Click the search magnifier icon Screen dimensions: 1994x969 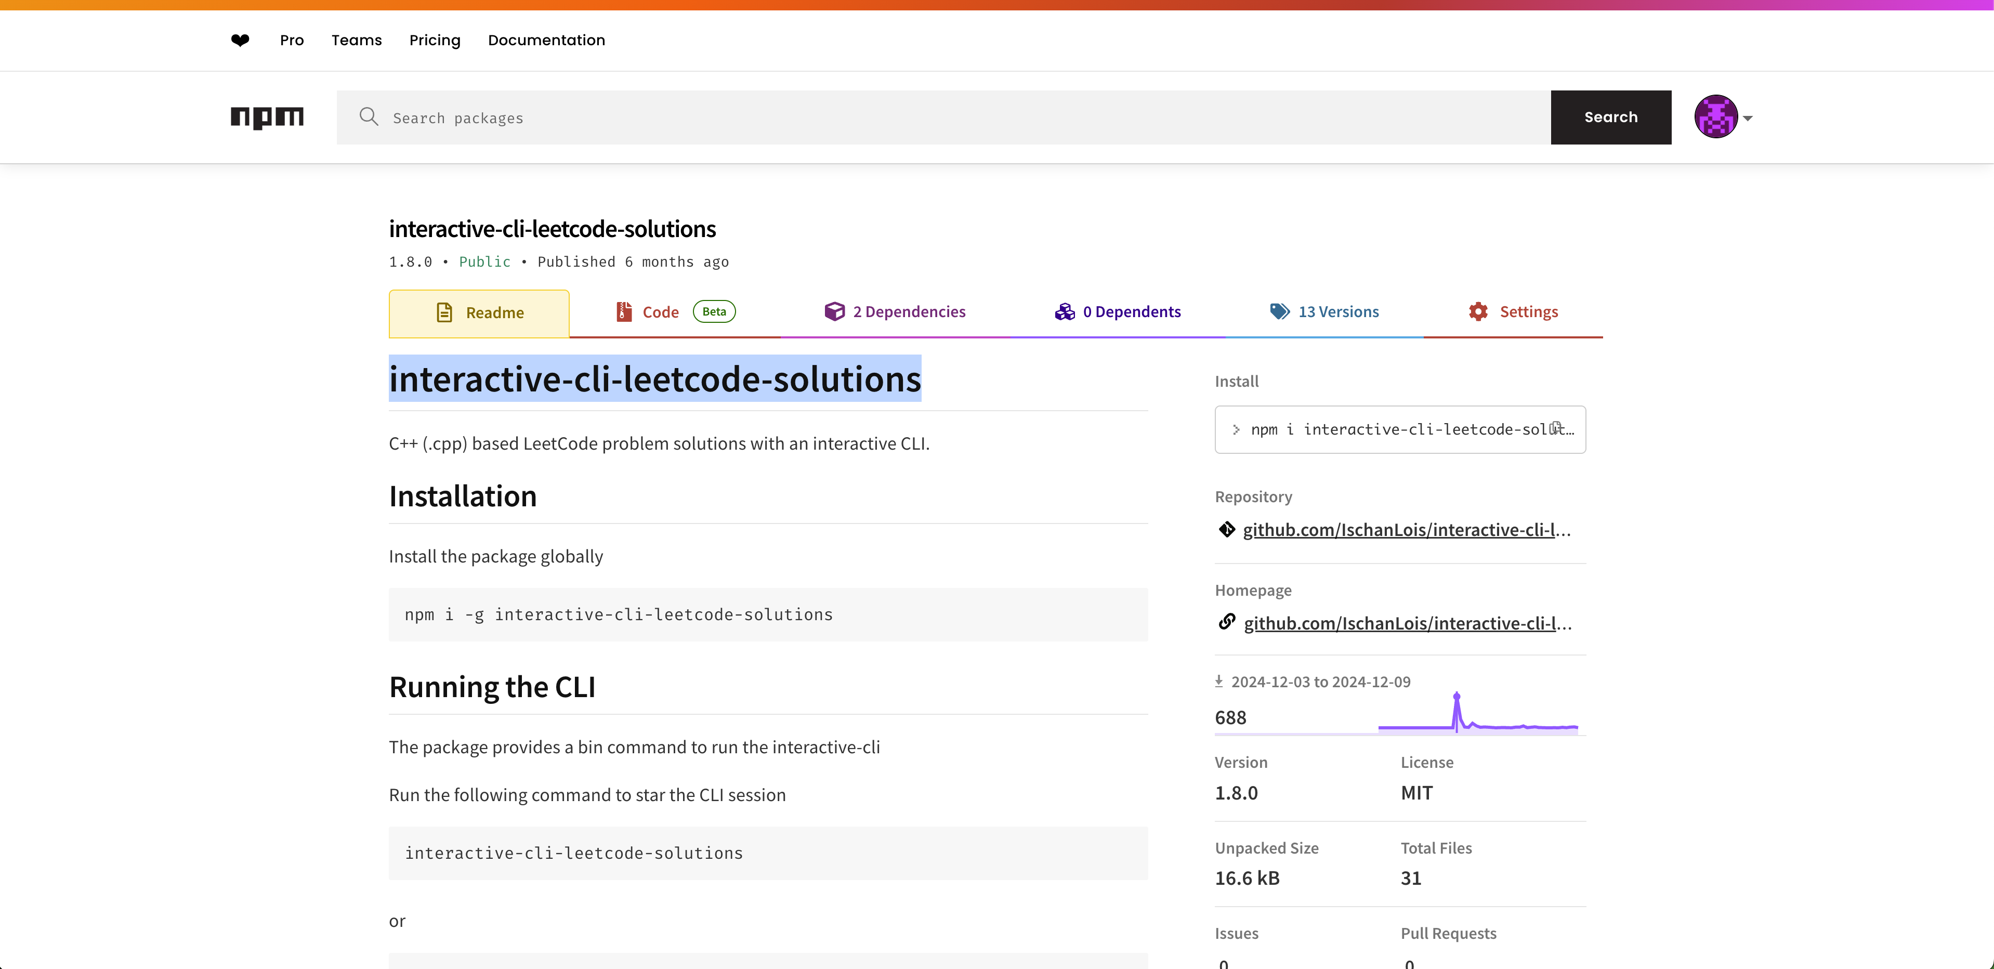(369, 117)
